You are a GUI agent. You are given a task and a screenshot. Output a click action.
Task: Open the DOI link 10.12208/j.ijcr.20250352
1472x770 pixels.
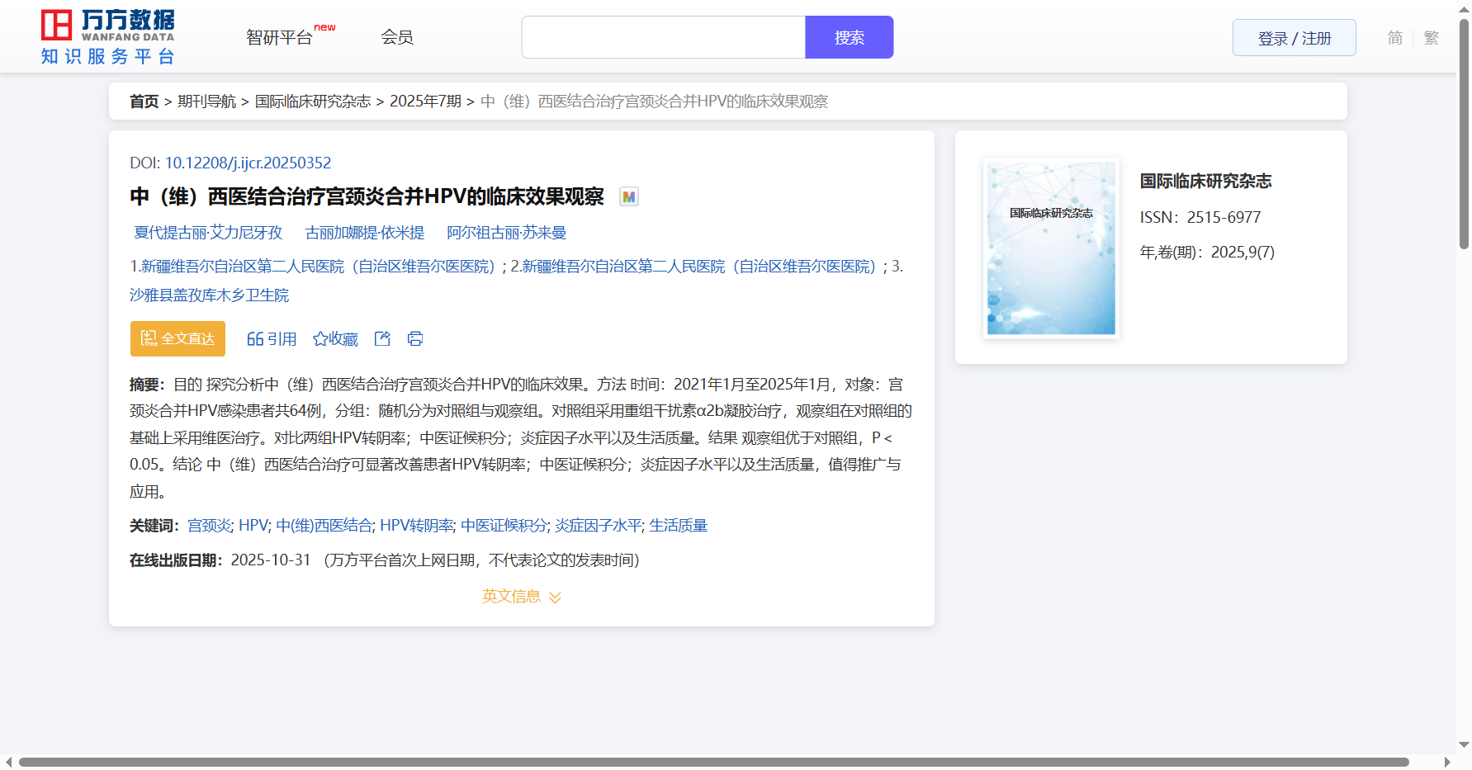248,163
